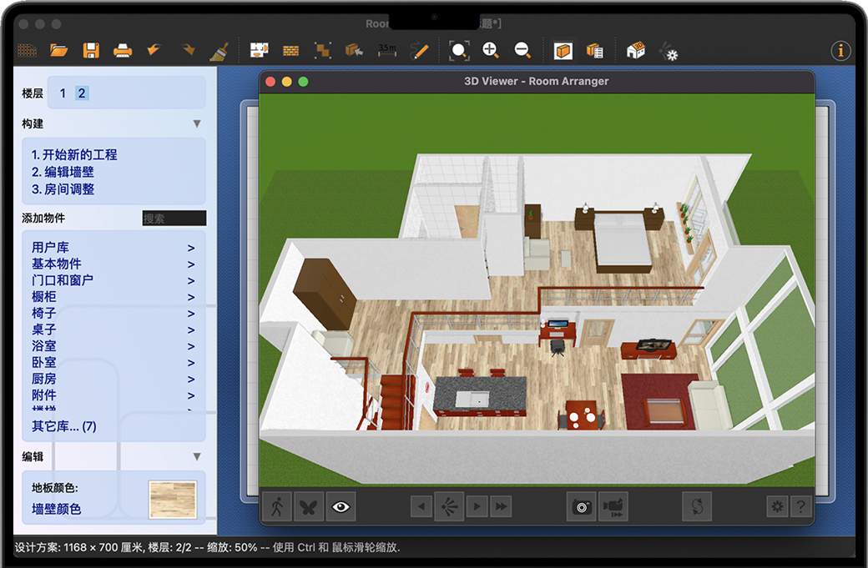Toggle fly mode butterfly button
The width and height of the screenshot is (868, 568).
coord(309,506)
